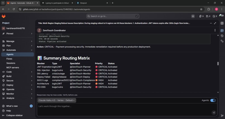The image size is (225, 119).
Task: Expand the Build menu
Action: tap(17, 76)
